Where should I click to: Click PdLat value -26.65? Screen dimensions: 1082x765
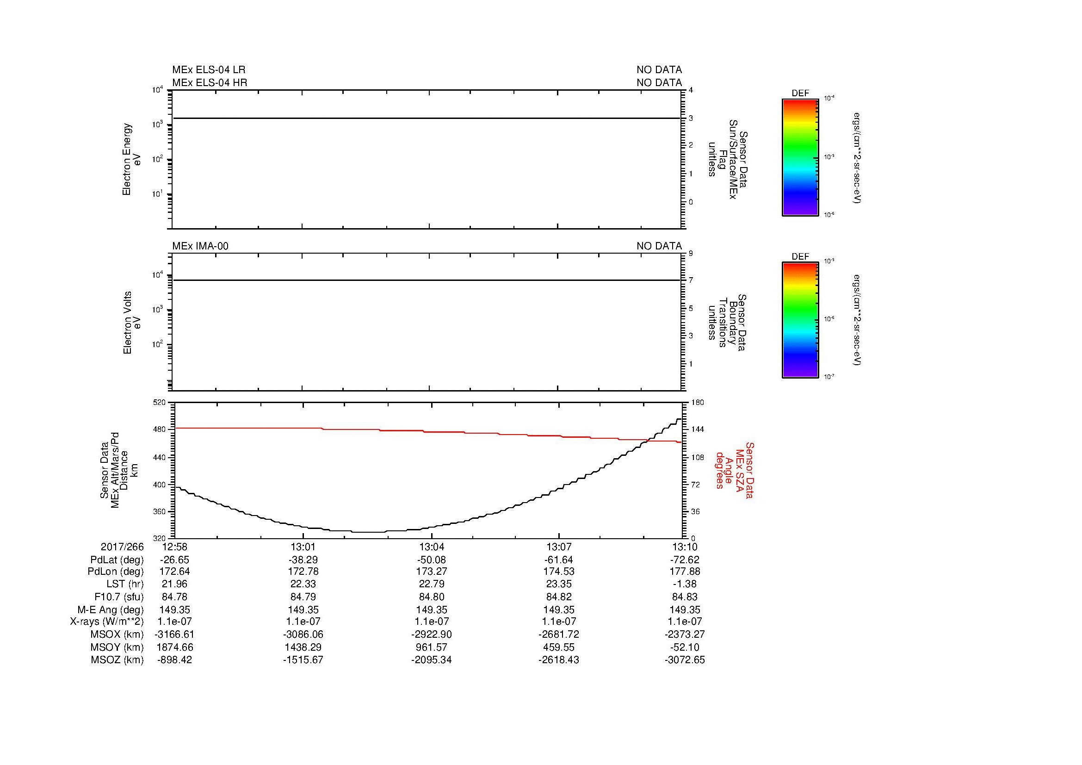tap(174, 560)
